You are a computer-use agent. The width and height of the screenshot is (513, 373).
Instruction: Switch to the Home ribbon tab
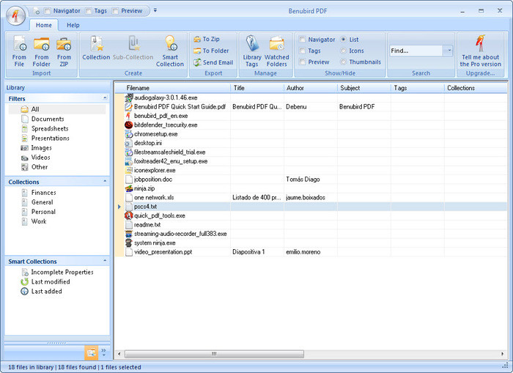44,25
